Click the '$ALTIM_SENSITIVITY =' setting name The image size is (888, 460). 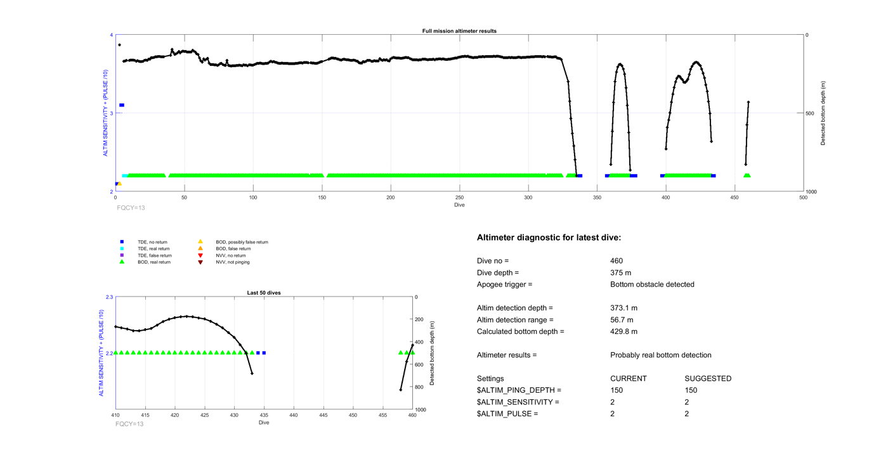pos(518,402)
